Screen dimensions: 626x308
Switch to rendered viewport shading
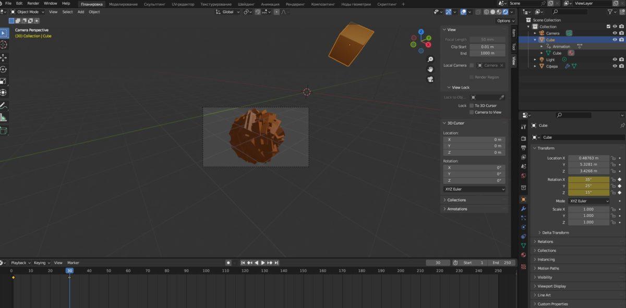point(505,11)
